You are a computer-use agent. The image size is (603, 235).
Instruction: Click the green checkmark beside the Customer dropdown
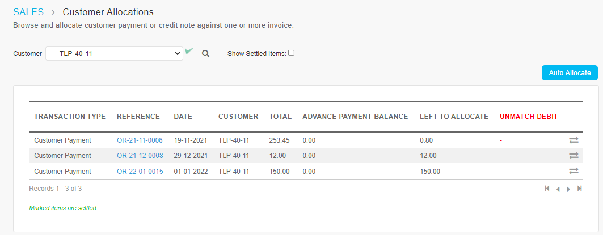click(x=188, y=51)
